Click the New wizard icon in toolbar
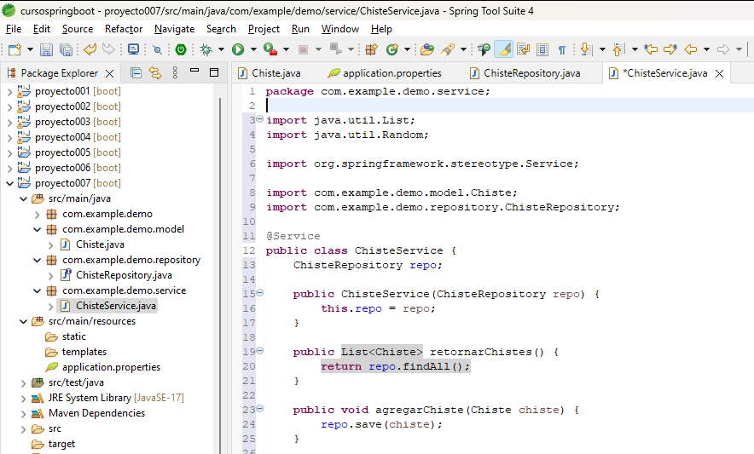This screenshot has width=754, height=454. pos(14,49)
